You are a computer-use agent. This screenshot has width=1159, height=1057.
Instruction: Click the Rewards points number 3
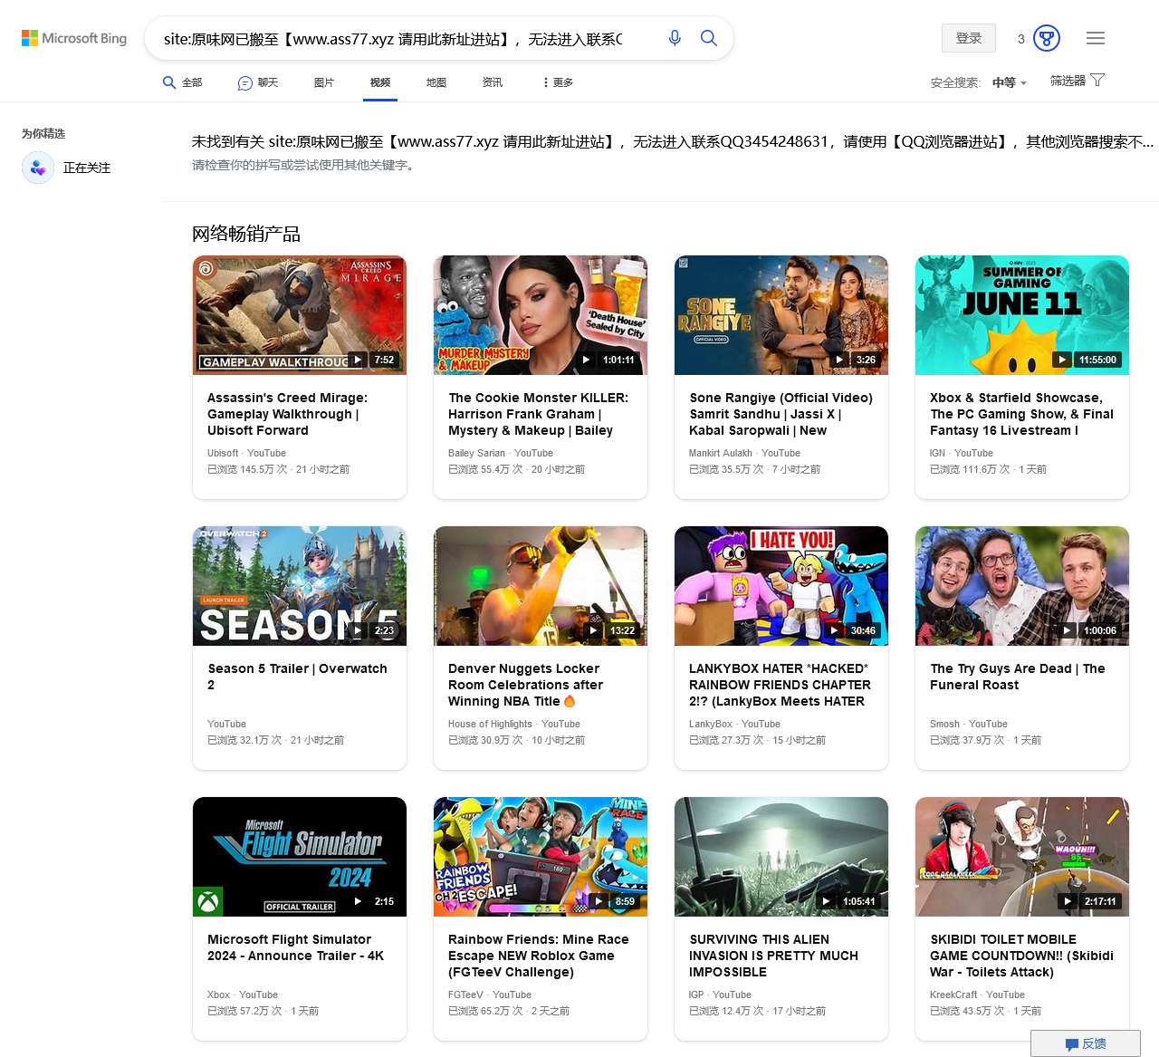tap(1021, 39)
